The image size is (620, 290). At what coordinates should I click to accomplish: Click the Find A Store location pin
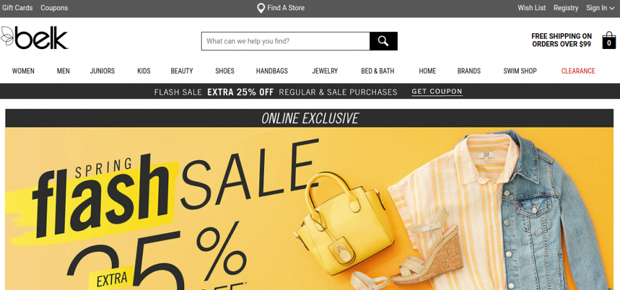(261, 8)
